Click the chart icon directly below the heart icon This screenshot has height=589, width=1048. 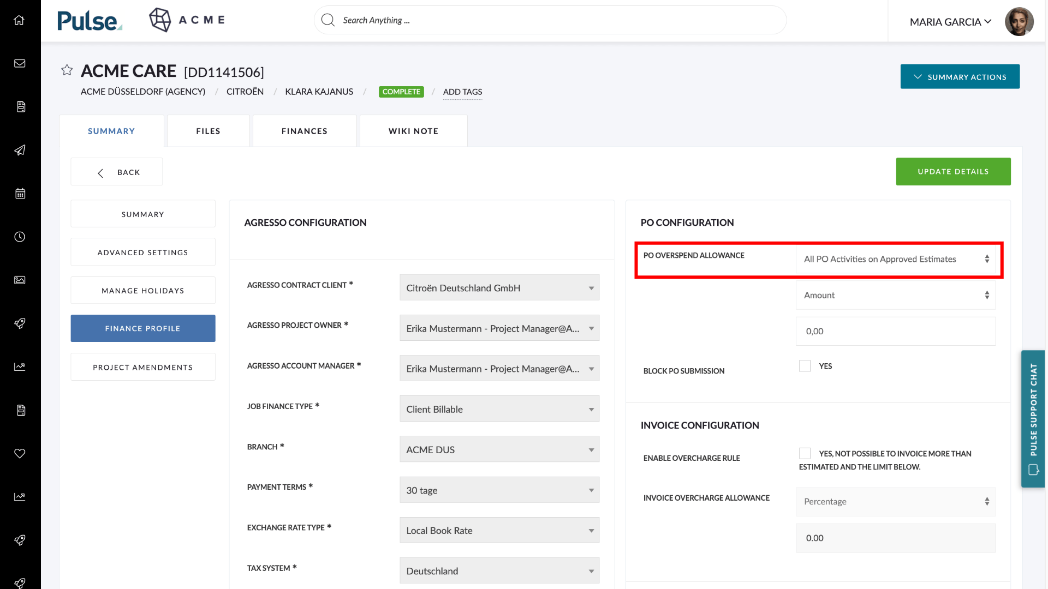(x=20, y=497)
